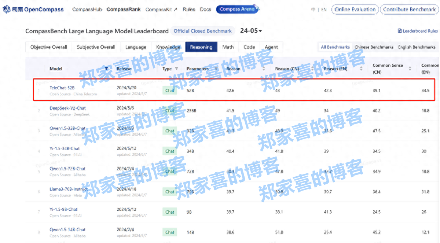
Task: Sort the Reason (CN) column
Action: (313, 69)
